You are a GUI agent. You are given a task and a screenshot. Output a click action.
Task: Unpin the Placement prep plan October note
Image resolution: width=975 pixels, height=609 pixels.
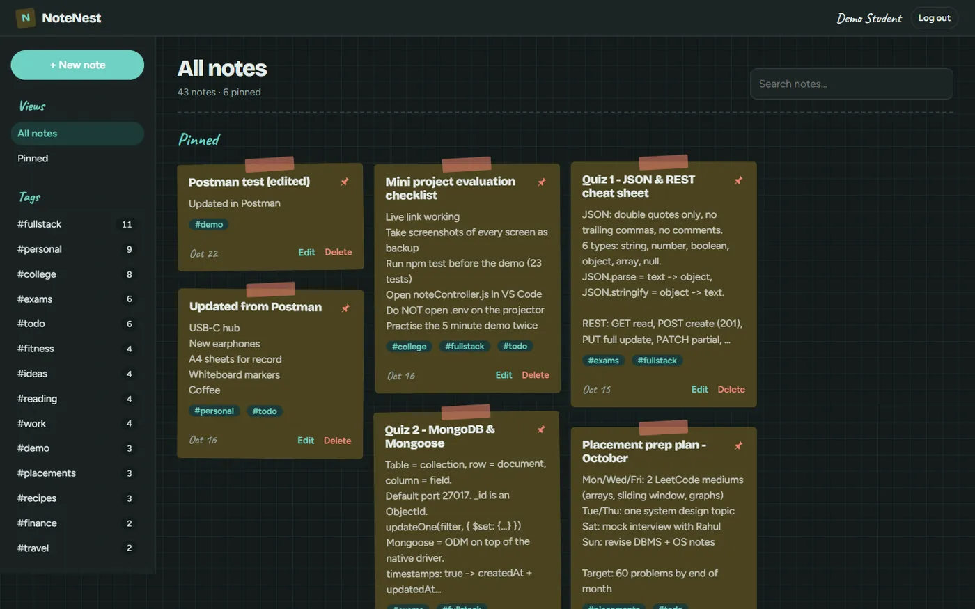tap(738, 445)
